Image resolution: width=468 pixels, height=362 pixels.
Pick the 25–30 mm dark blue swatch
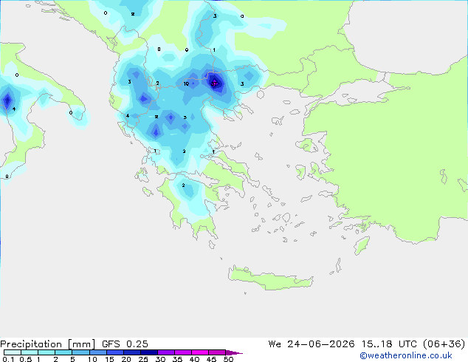pos(149,352)
